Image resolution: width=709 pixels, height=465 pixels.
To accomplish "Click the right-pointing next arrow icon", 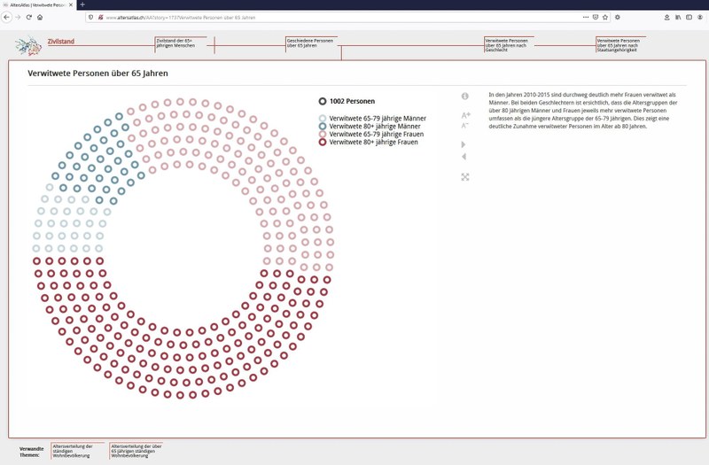I will (x=464, y=144).
